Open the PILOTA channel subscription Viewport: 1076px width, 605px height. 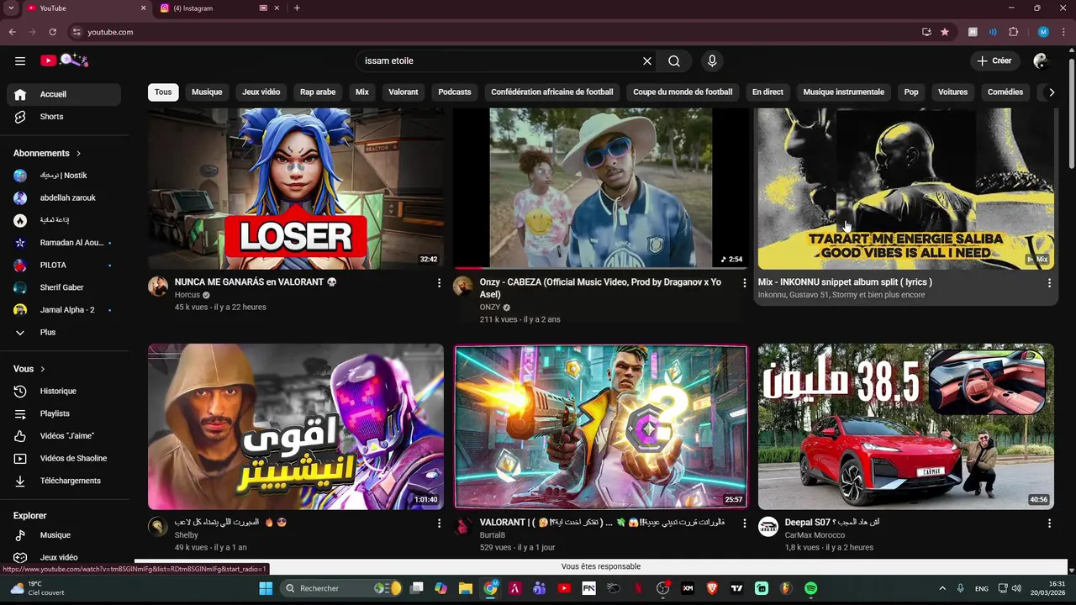[x=64, y=265]
